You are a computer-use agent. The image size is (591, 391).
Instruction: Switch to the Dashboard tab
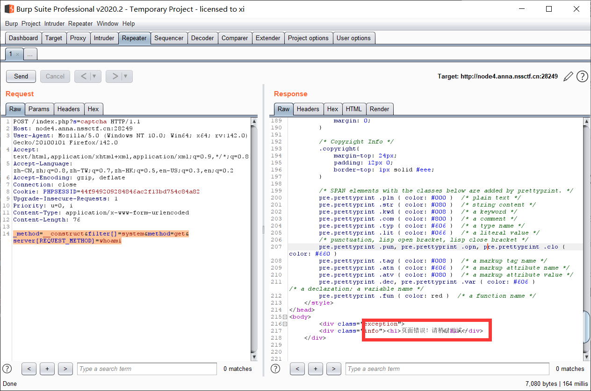tap(23, 38)
